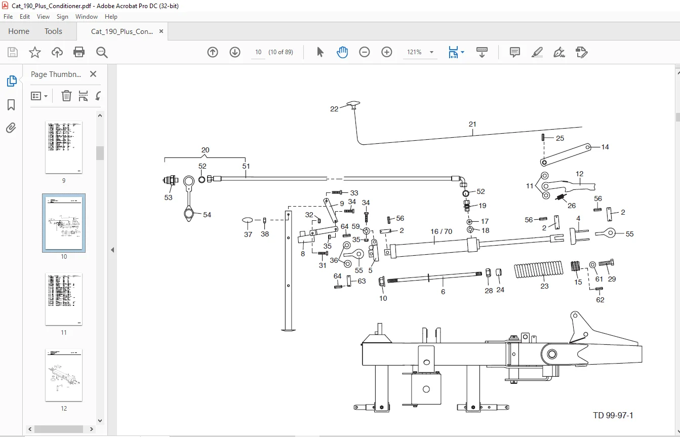Screen dimensions: 680x437
Task: Go to previous page arrow
Action: (x=213, y=52)
